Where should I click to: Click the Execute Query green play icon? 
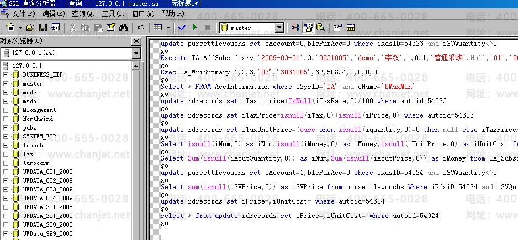pyautogui.click(x=195, y=27)
